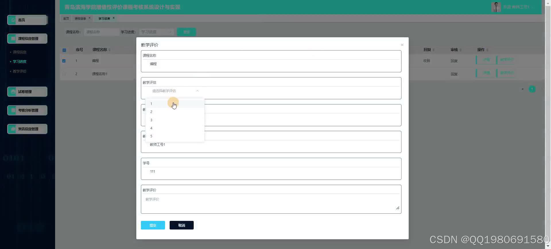
Task: Click the 学号 field showing 111
Action: point(271,172)
